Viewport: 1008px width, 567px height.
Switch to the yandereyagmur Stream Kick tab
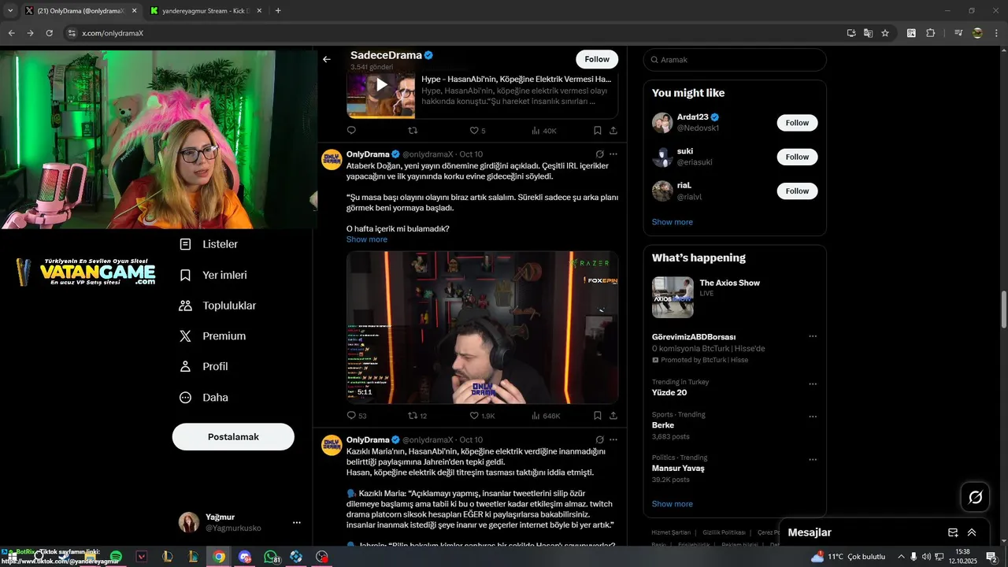pyautogui.click(x=205, y=11)
